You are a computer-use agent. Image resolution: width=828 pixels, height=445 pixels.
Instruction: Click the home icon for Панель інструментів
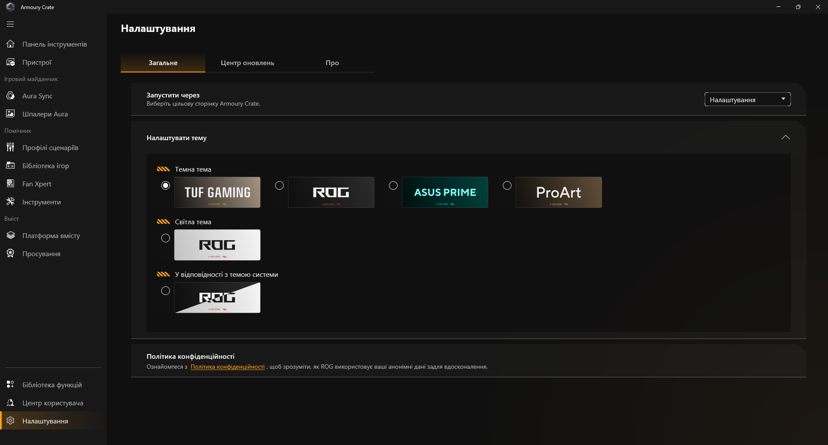click(10, 44)
